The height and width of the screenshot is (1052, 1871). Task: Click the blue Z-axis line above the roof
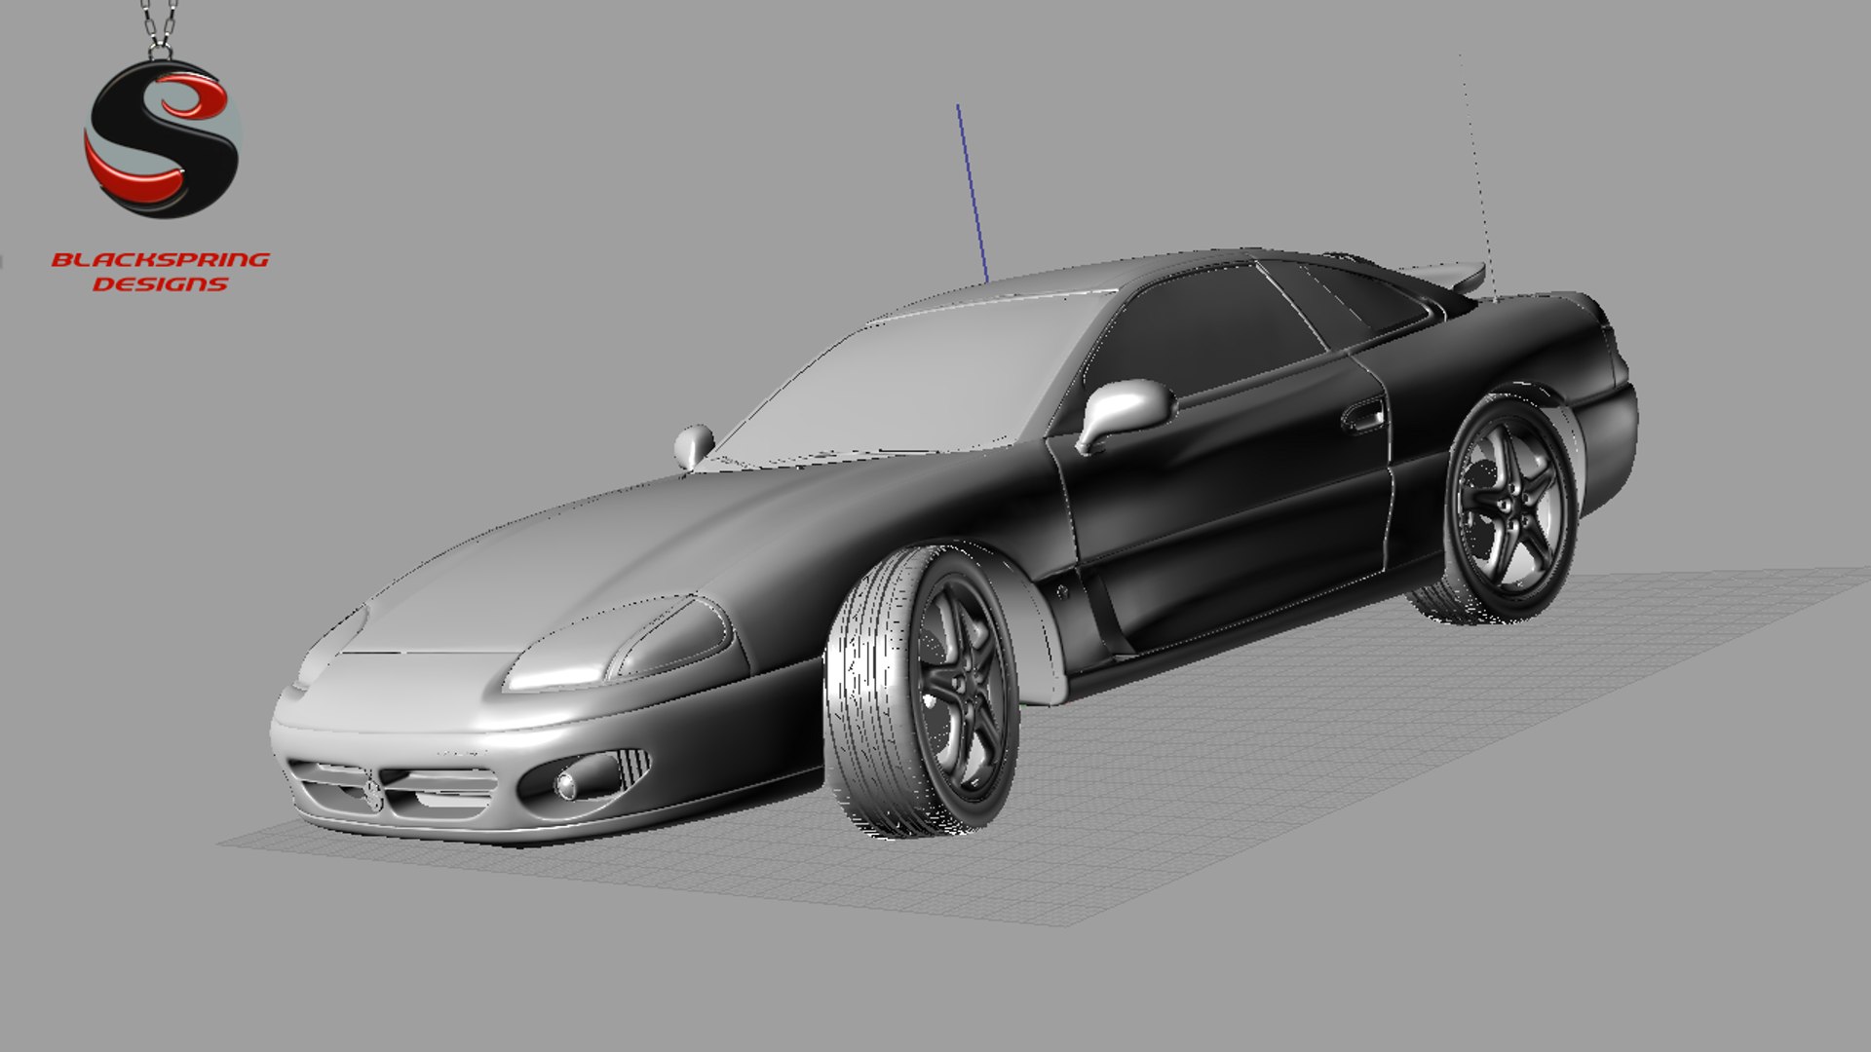(x=973, y=193)
